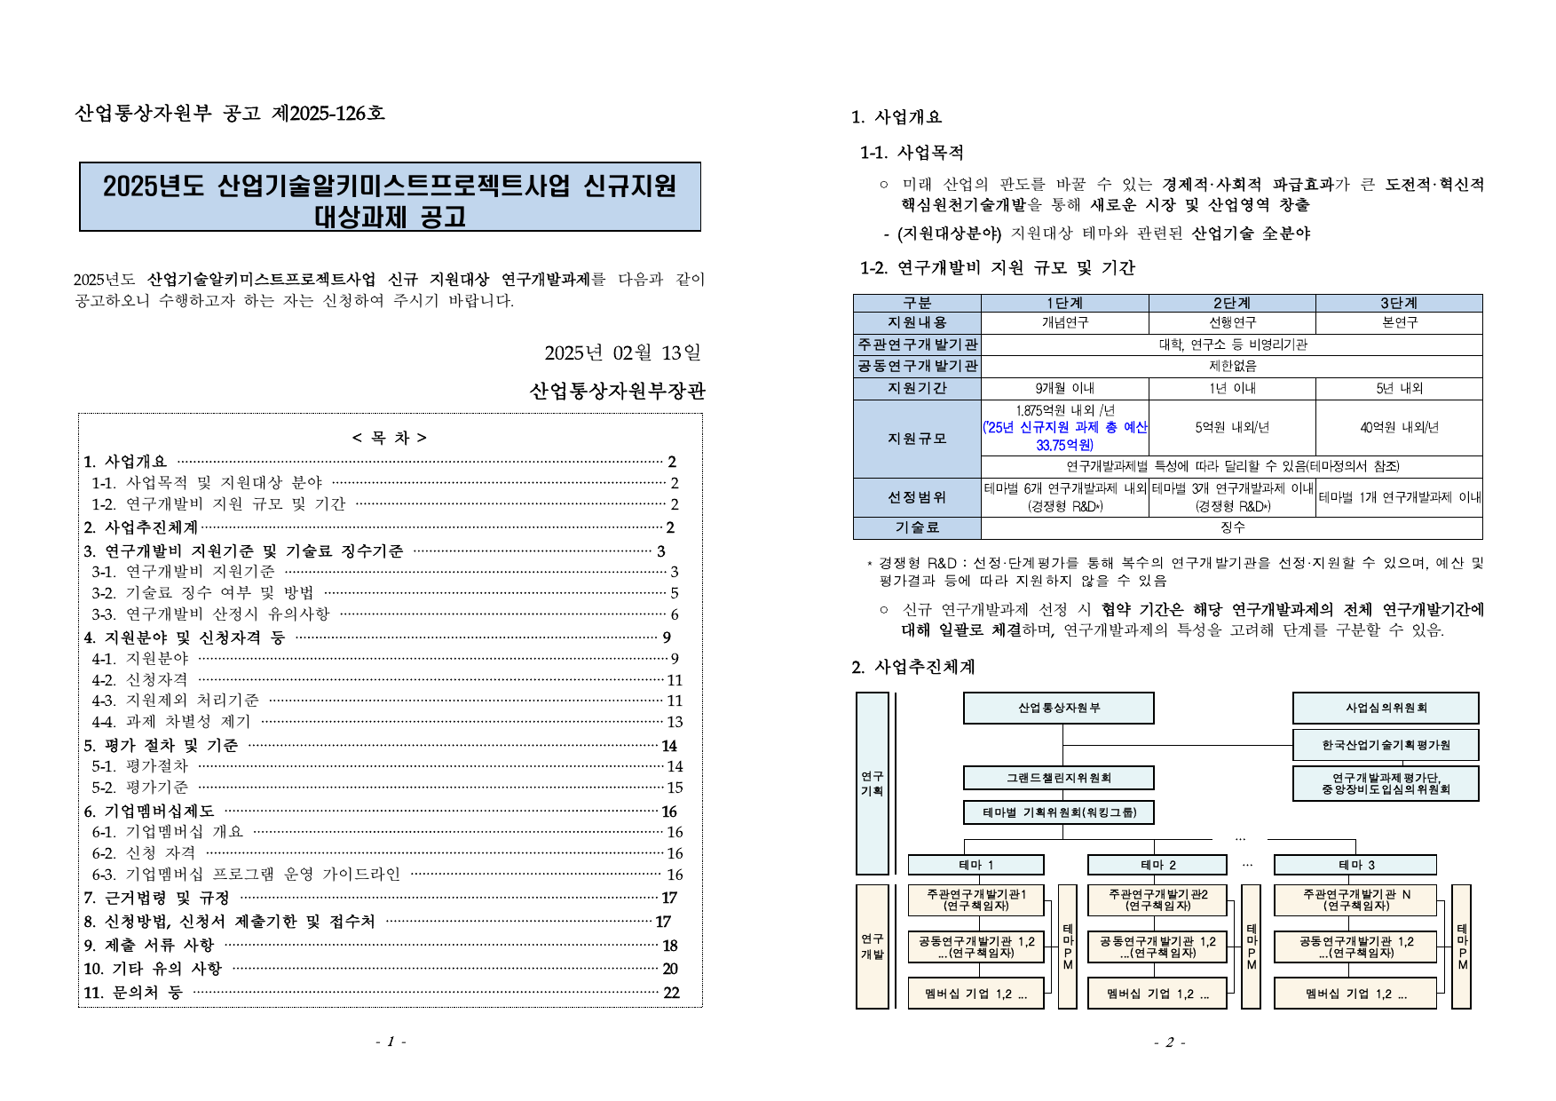Image resolution: width=1556 pixels, height=1101 pixels.
Task: Click the '7. 근거법령 및 규정' contents entry
Action: (167, 899)
